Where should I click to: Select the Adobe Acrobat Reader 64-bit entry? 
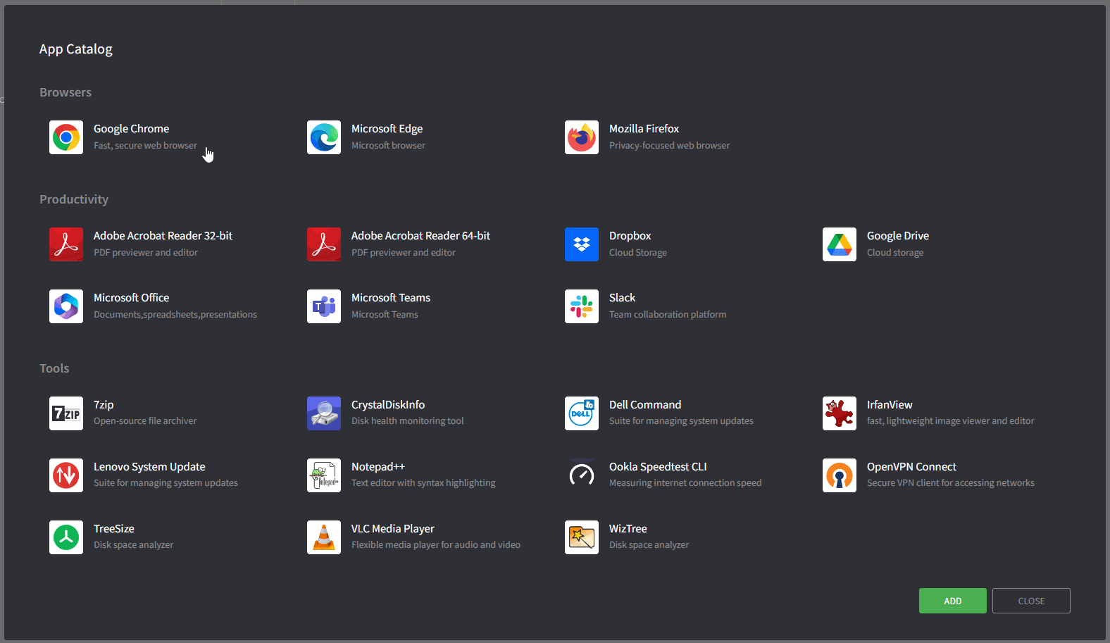[x=420, y=236]
